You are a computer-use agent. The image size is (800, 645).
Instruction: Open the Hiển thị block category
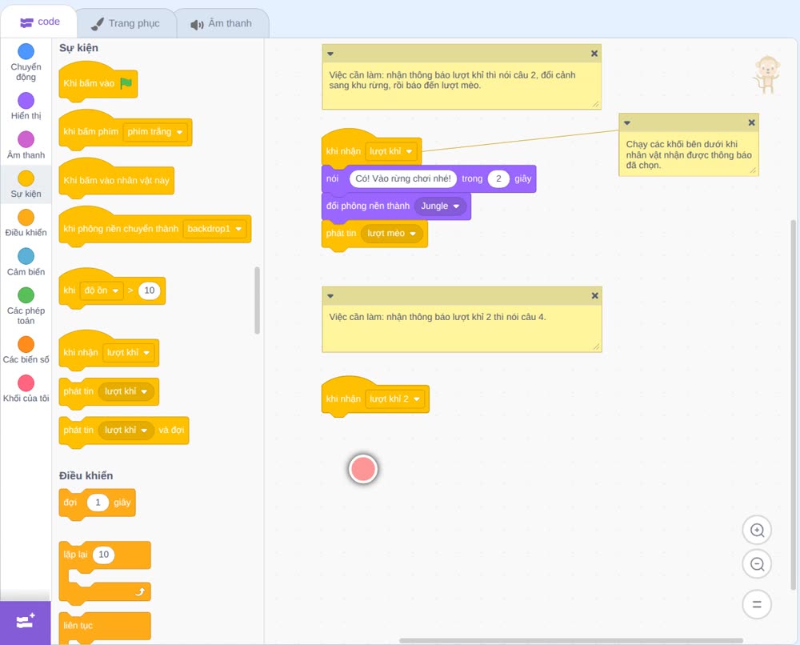tap(26, 106)
